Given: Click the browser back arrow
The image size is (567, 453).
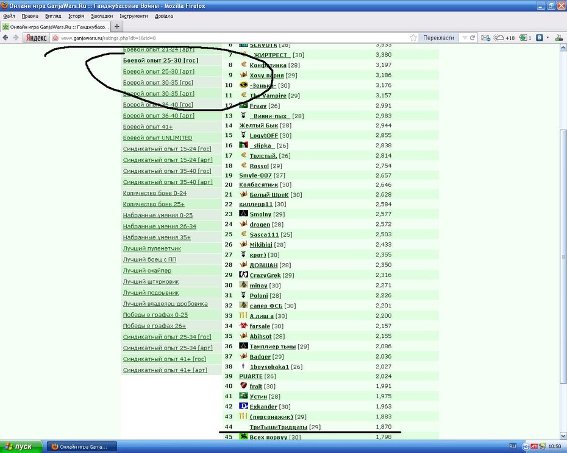Looking at the screenshot, I should tap(5, 38).
